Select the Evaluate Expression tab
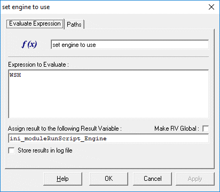This screenshot has width=220, height=192. (35, 23)
